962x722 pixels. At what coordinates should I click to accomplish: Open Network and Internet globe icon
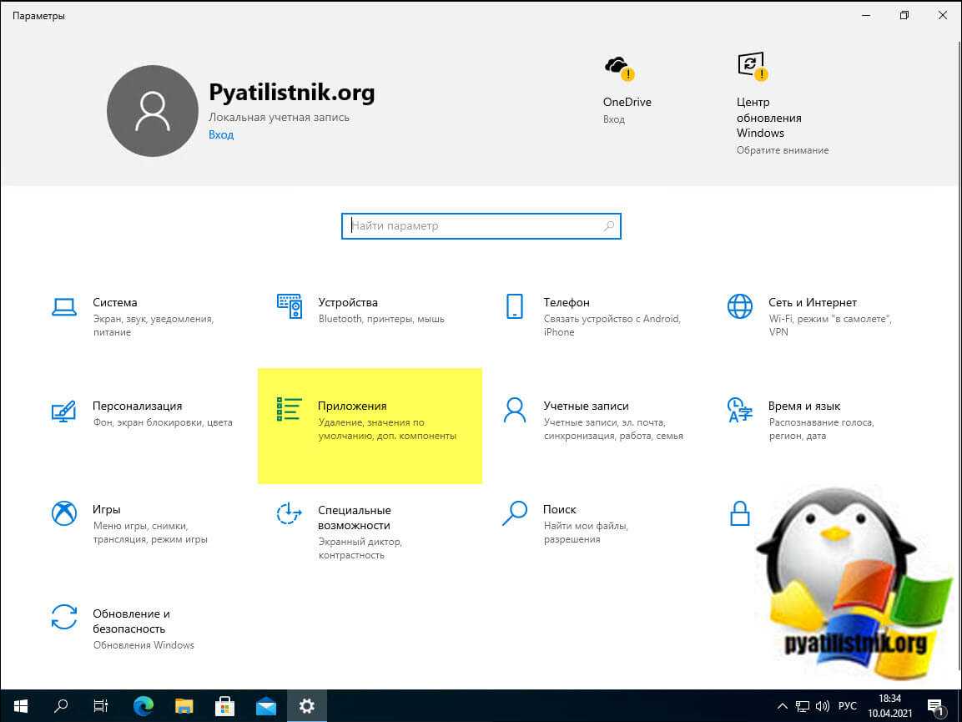(x=739, y=306)
